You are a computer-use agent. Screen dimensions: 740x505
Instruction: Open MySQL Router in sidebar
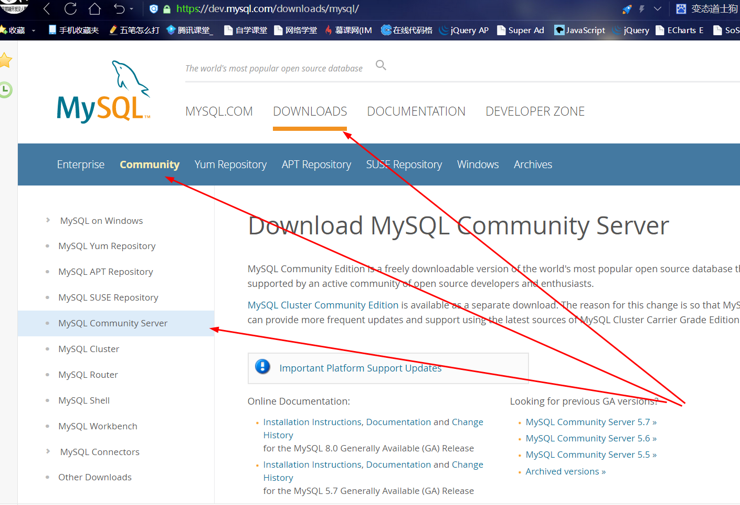click(x=88, y=375)
